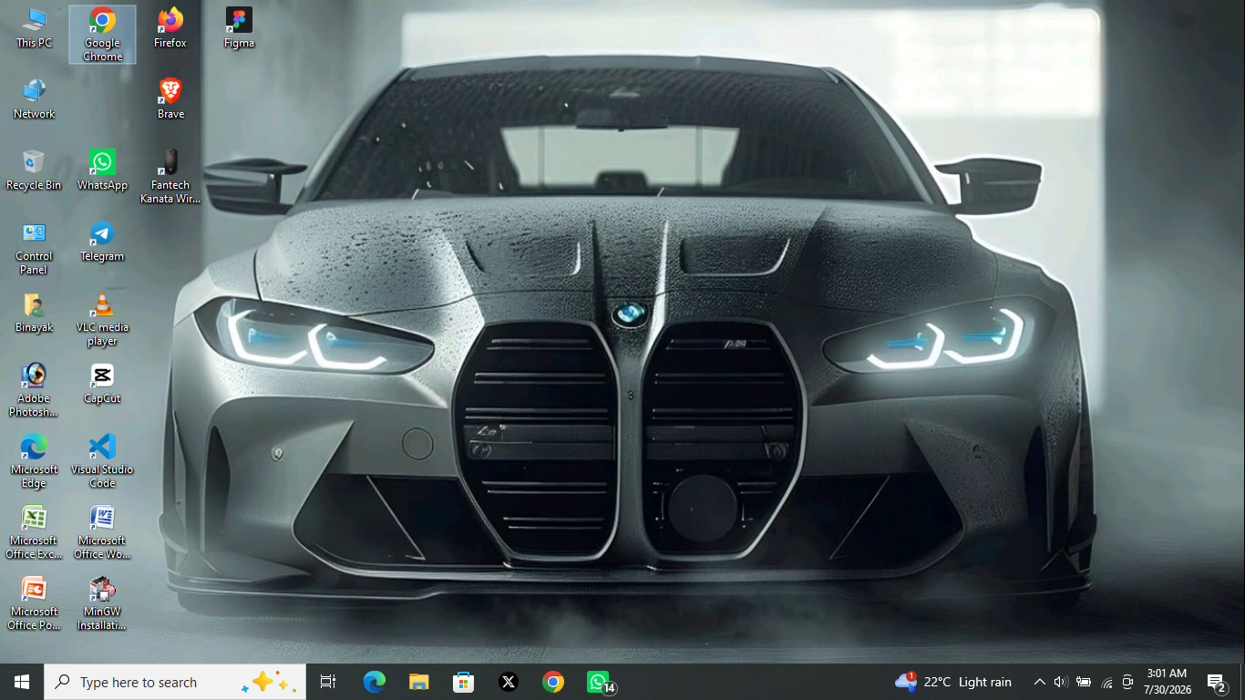
Task: Select the Figma desktop shortcut
Action: tap(239, 28)
